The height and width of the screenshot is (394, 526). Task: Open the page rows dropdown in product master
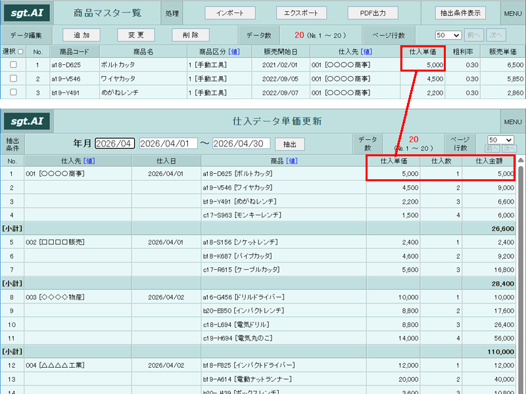[x=448, y=35]
